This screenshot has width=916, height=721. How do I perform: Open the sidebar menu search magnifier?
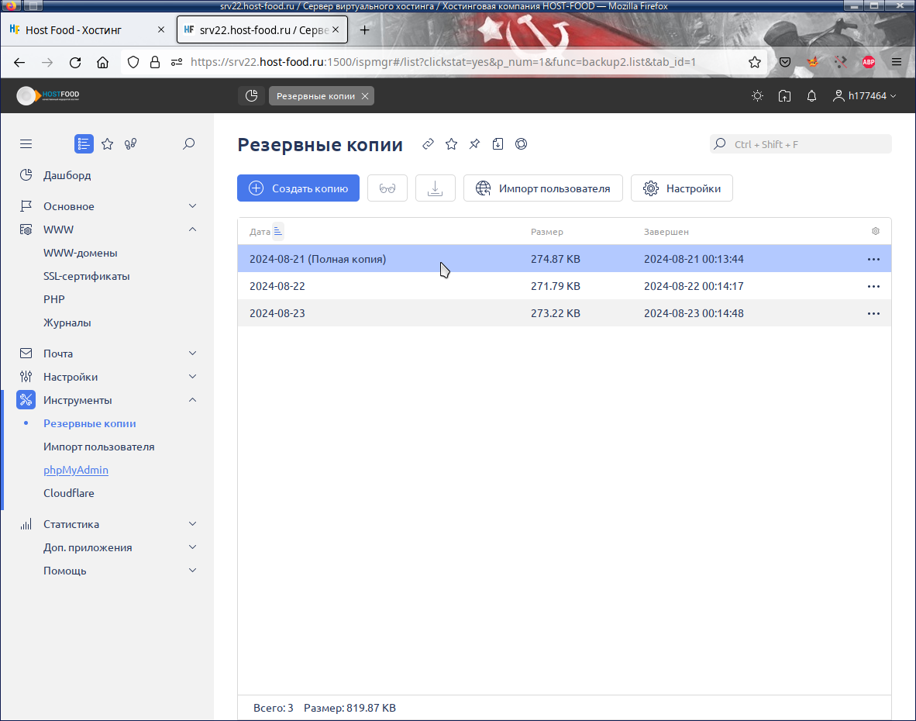point(188,143)
